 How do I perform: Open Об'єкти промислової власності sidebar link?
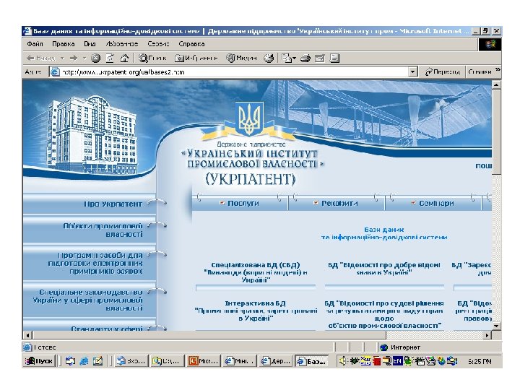103,230
